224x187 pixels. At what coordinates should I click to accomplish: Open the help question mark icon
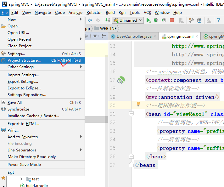(x=218, y=20)
